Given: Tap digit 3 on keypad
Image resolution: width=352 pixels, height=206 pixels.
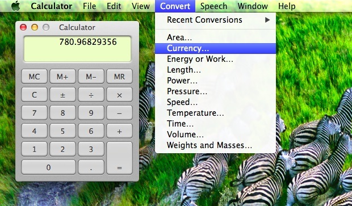Looking at the screenshot, I should [x=91, y=149].
